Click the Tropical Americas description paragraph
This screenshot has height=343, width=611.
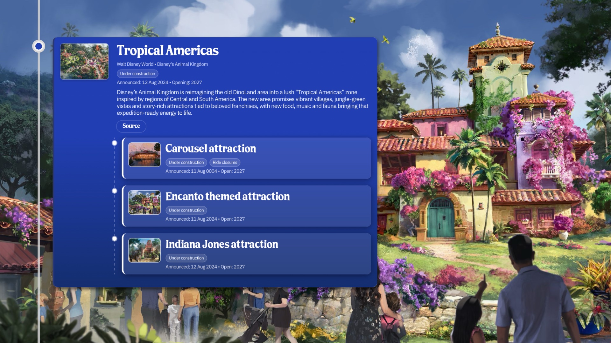[242, 103]
